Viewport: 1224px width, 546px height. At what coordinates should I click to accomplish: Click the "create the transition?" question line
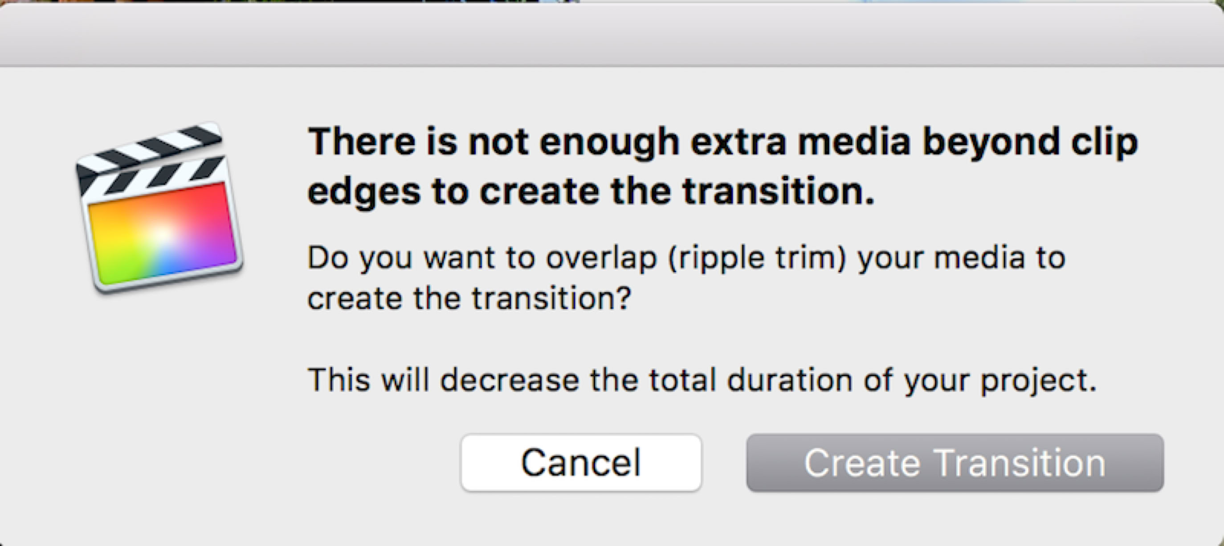pyautogui.click(x=469, y=298)
